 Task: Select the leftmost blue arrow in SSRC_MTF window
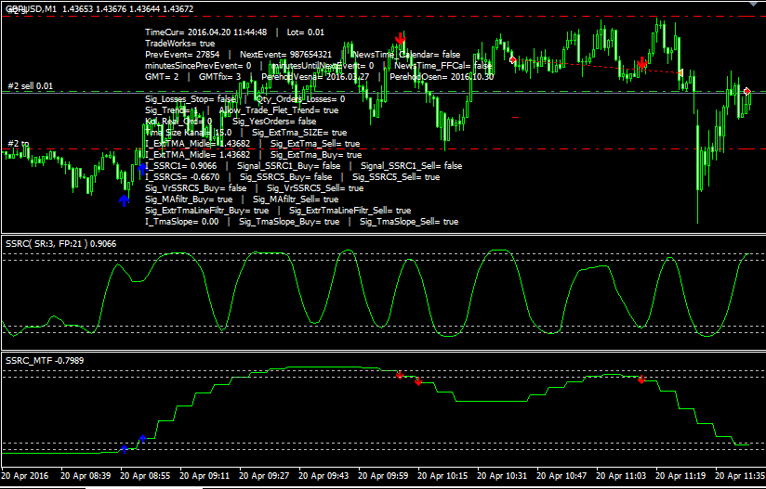click(x=124, y=449)
